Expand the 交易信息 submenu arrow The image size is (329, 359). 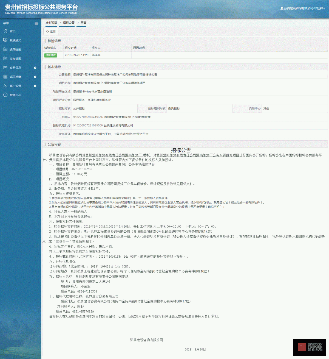(x=35, y=67)
